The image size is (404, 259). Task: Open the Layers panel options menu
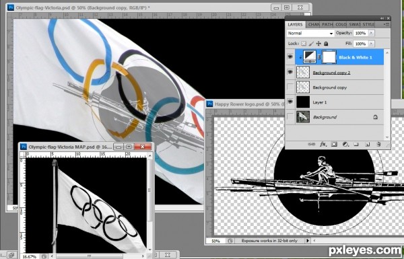[x=386, y=24]
